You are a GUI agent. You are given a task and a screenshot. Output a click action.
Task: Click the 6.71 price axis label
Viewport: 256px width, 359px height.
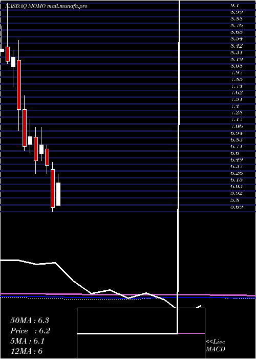click(x=237, y=146)
